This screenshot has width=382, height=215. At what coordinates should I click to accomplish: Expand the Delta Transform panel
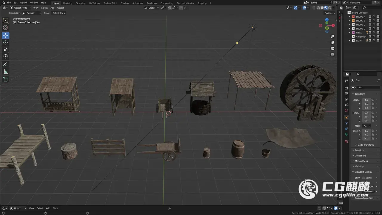tap(366, 145)
